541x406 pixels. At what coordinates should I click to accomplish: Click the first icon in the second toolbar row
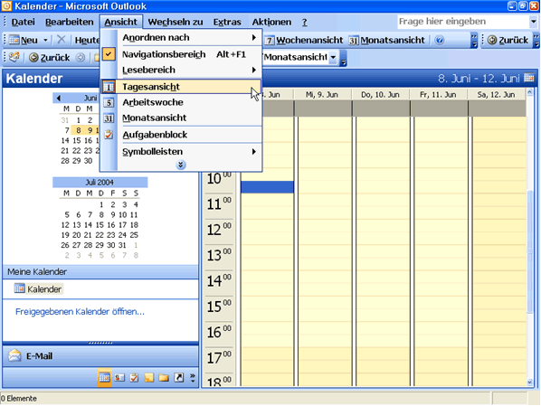pyautogui.click(x=14, y=57)
